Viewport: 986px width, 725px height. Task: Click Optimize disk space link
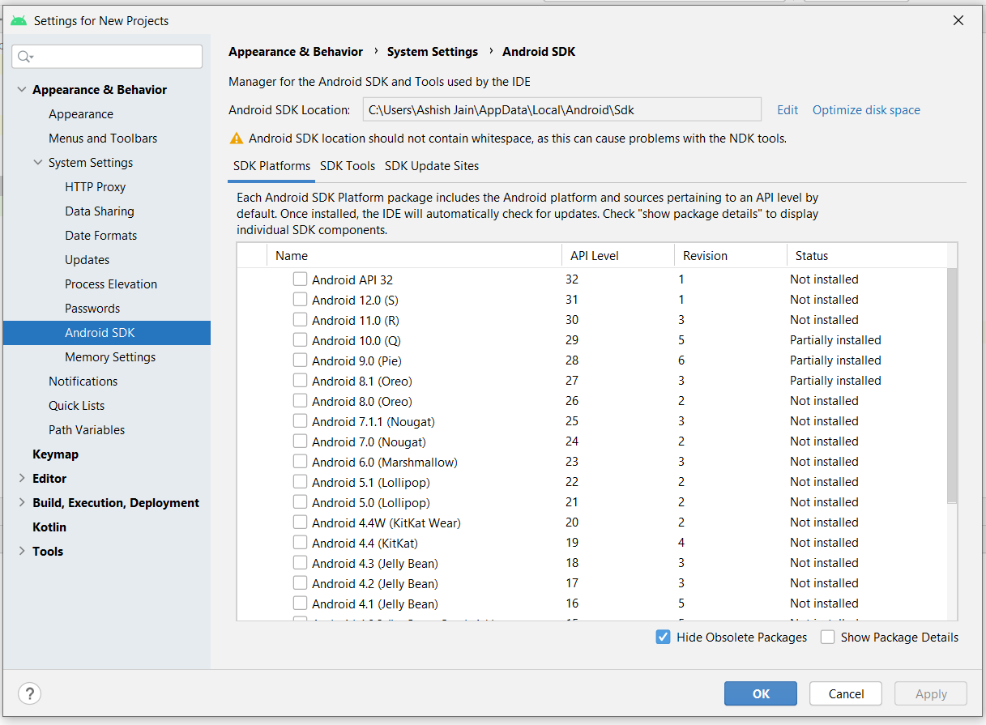866,110
